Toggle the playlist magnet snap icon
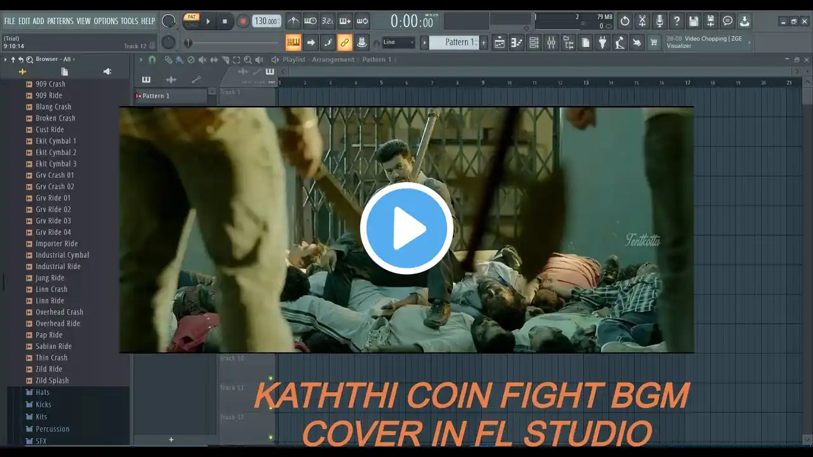This screenshot has height=457, width=813. point(152,60)
